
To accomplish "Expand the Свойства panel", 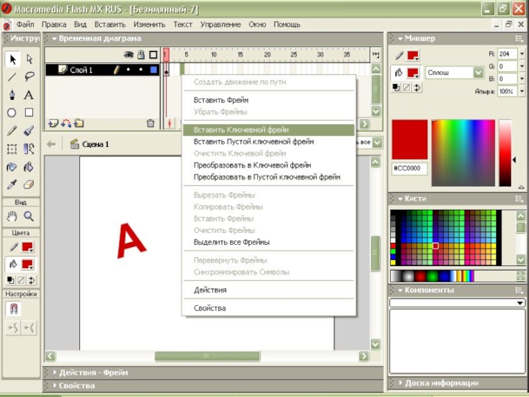I will click(55, 386).
